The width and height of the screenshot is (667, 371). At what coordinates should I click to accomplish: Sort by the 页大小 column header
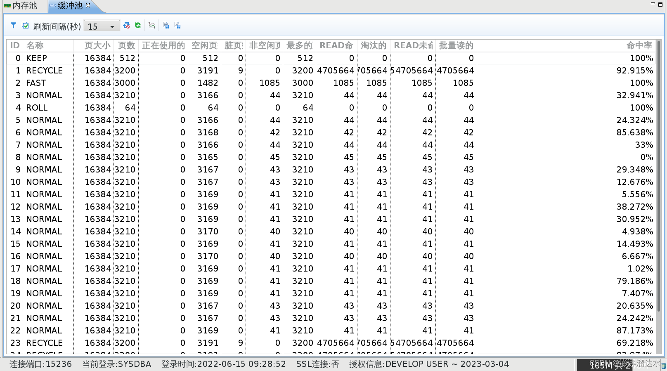[x=93, y=45]
